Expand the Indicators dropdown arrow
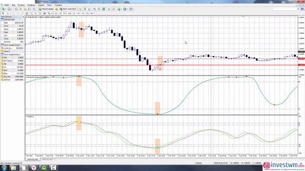This screenshot has width=305, height=171. 122,9
